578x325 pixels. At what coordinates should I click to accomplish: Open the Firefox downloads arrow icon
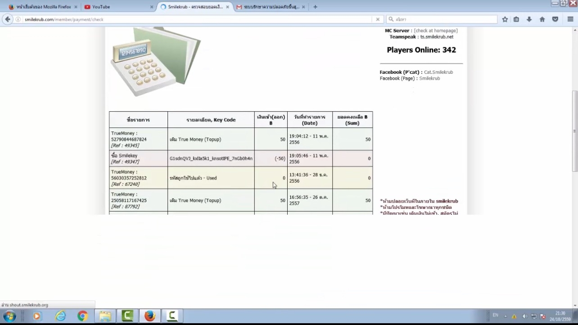529,19
